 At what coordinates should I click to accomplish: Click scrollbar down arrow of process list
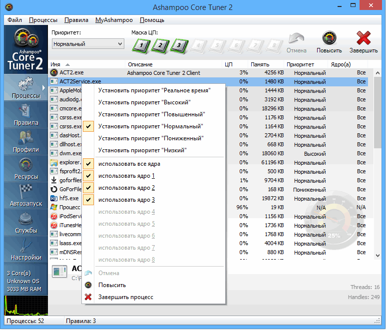tap(378, 256)
